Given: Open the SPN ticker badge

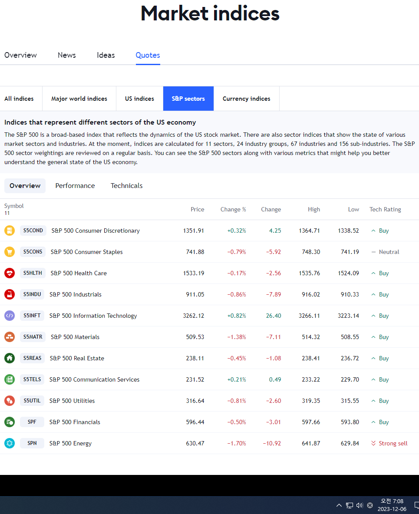Looking at the screenshot, I should tap(32, 443).
